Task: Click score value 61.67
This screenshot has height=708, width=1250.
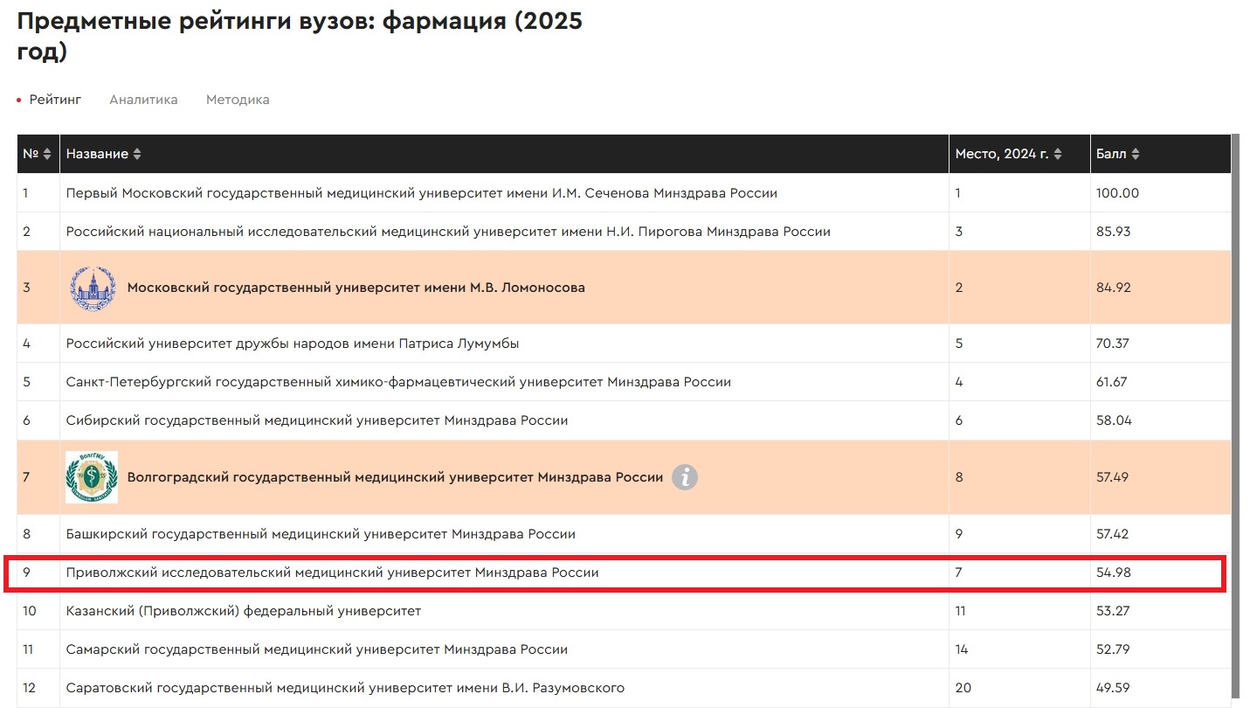Action: click(x=1112, y=382)
